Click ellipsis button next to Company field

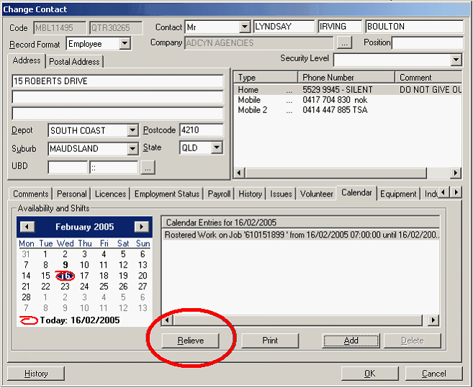coord(345,43)
